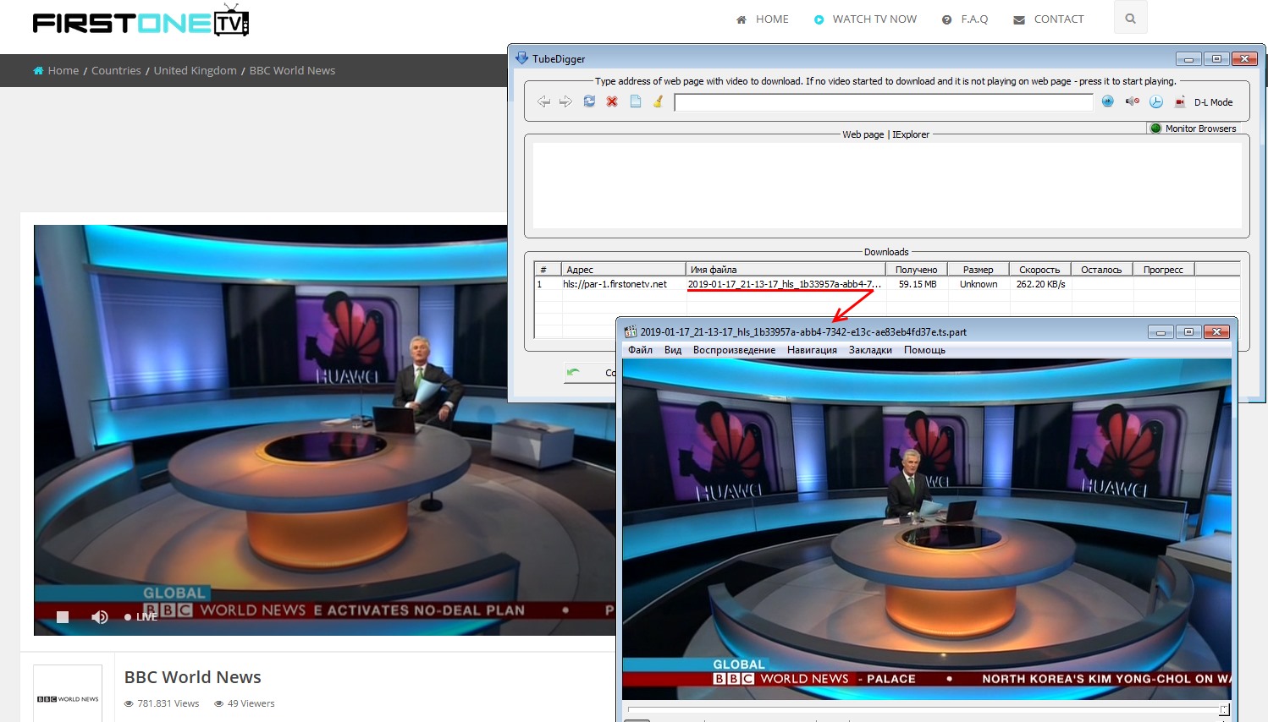
Task: Click the TubeDigger address input field
Action: coord(884,102)
